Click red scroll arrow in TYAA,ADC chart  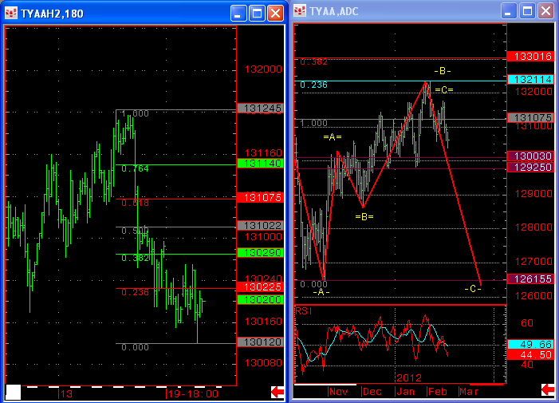[x=548, y=390]
